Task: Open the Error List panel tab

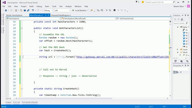Action: tap(16, 102)
